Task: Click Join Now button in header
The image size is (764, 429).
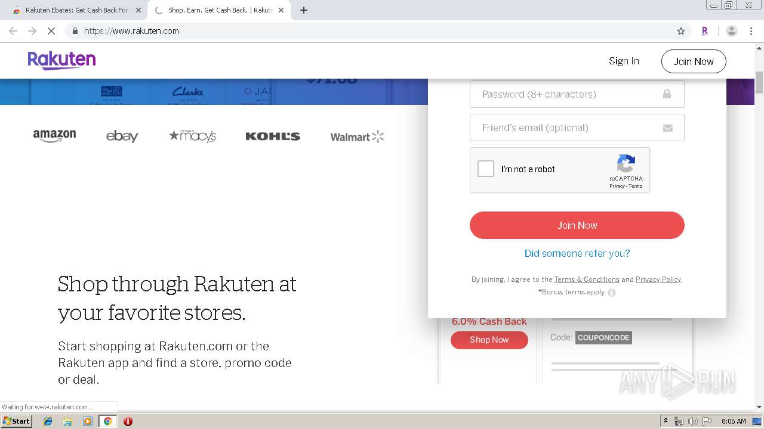Action: pos(694,61)
